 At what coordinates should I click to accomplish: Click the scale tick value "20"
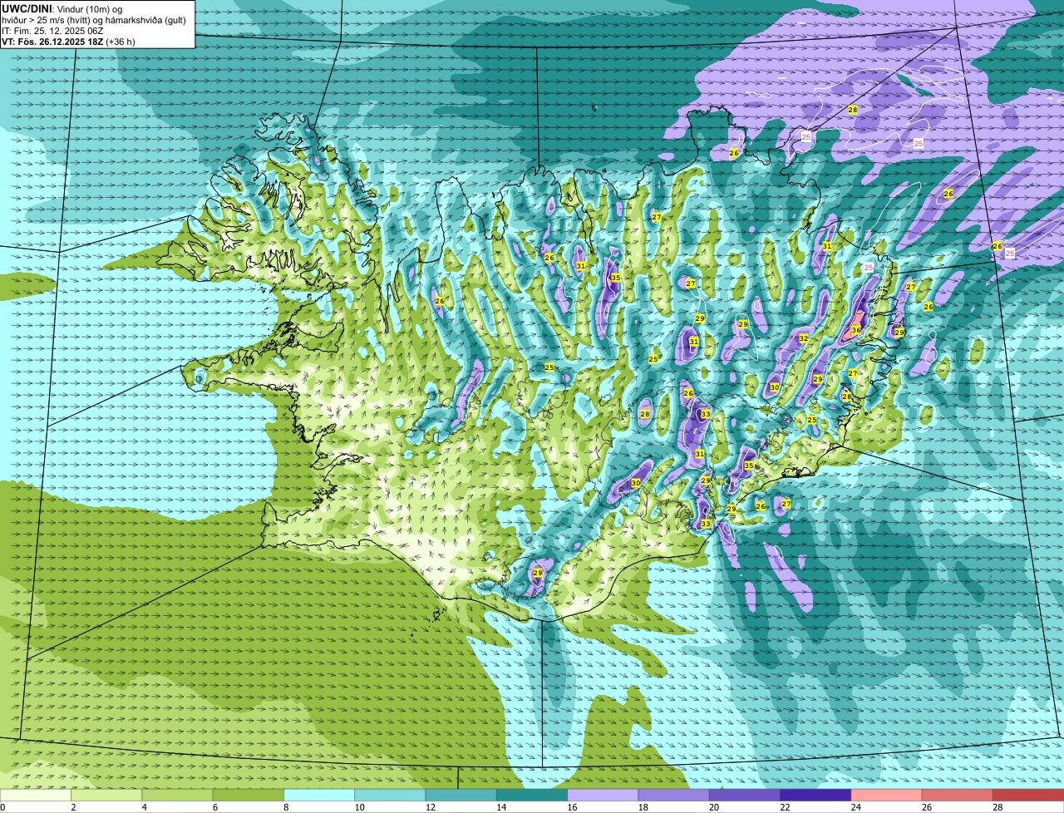tap(714, 807)
